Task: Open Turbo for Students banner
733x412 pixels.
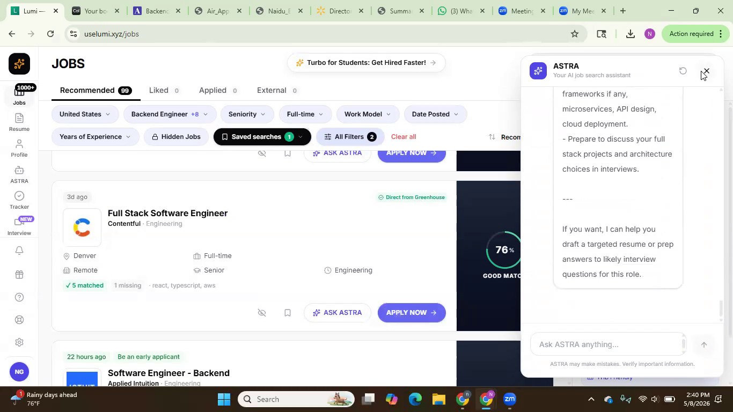Action: click(366, 63)
